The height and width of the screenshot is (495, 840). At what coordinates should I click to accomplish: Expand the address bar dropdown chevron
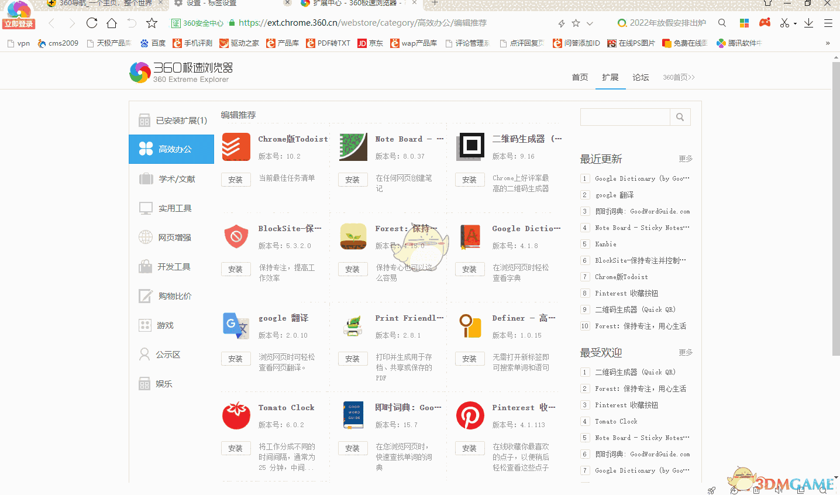click(590, 23)
